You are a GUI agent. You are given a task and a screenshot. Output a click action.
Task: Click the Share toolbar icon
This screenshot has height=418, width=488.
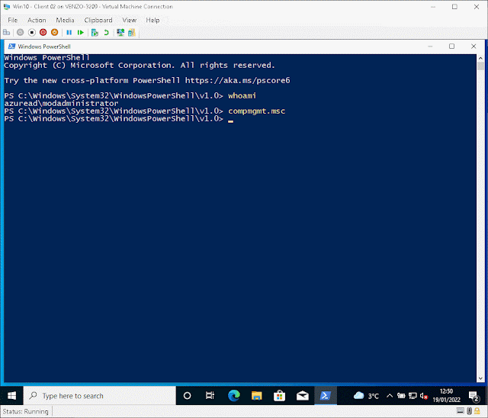pos(132,32)
